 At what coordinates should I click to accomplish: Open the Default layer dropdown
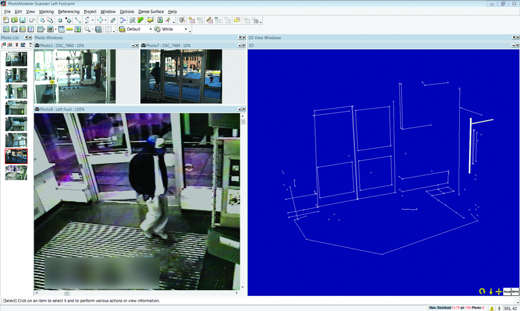[x=150, y=29]
